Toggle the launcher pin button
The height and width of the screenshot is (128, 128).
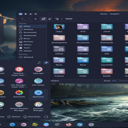[x=46, y=63]
